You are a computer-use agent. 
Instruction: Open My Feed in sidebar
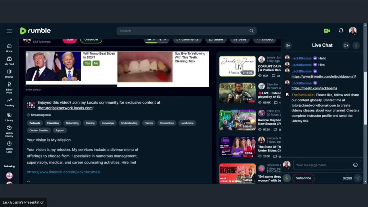9,61
